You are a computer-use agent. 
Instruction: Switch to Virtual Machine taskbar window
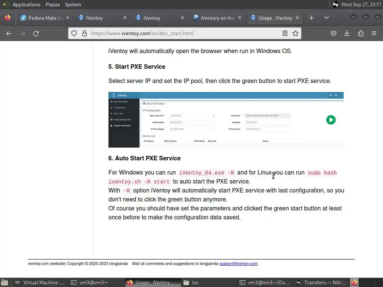click(x=39, y=283)
